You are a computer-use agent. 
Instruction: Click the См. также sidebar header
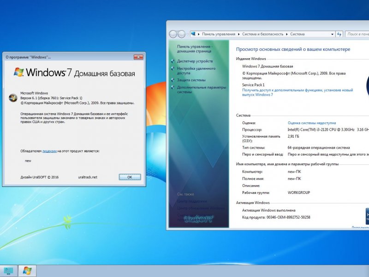coord(185,194)
